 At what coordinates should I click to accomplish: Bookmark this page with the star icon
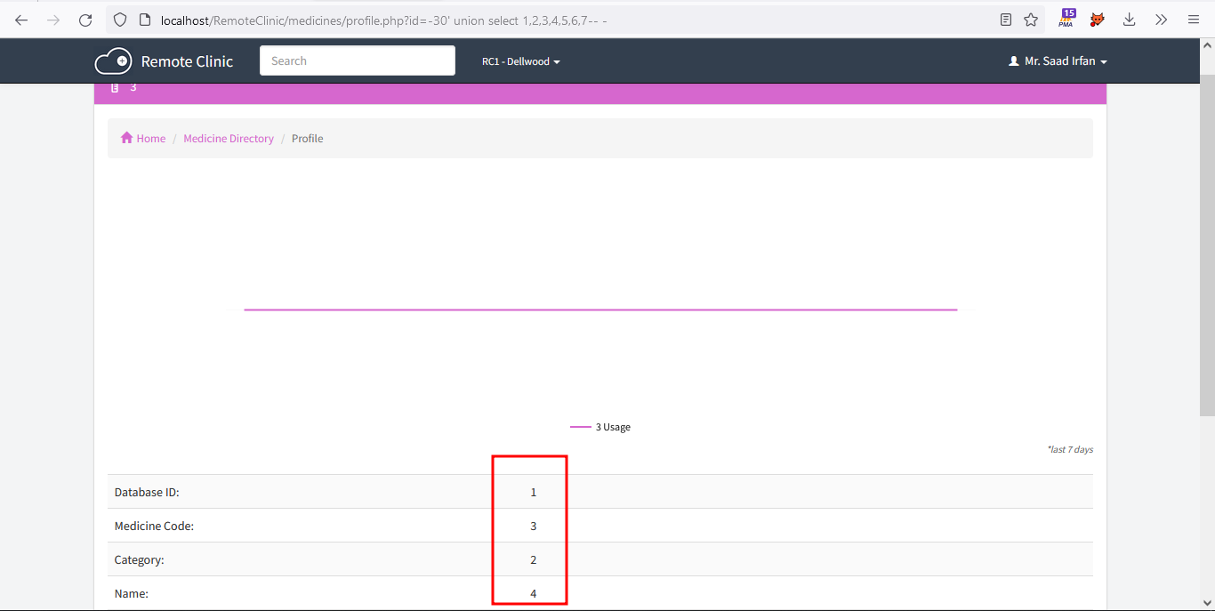1030,19
